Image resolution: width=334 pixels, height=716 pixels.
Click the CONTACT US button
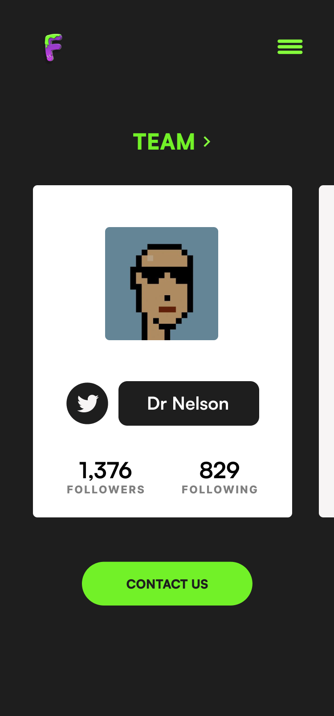pyautogui.click(x=167, y=584)
